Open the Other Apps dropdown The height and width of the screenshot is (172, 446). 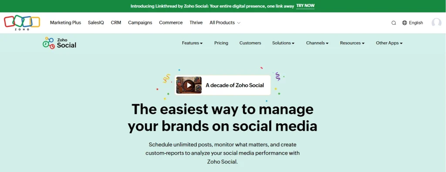[x=389, y=43]
